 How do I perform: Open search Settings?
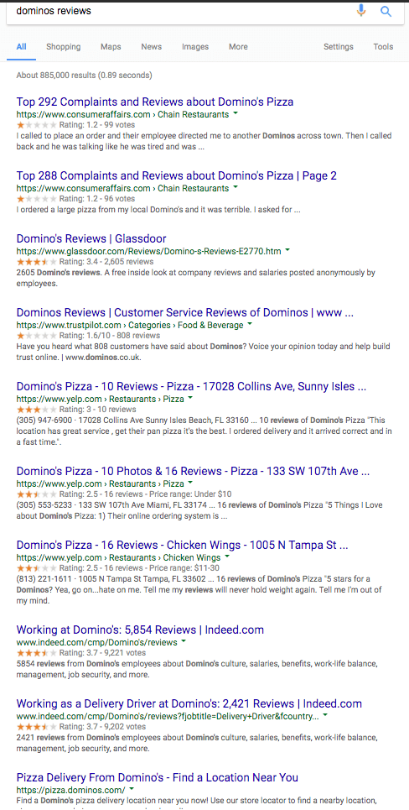tap(339, 46)
